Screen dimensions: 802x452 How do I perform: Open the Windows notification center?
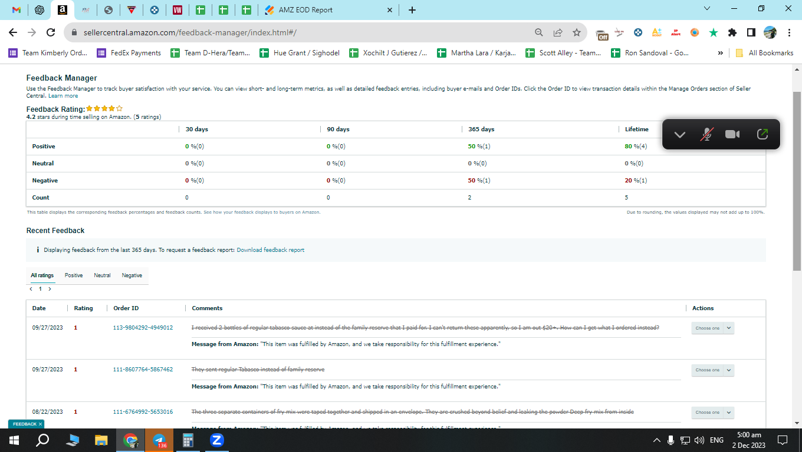[x=783, y=440]
